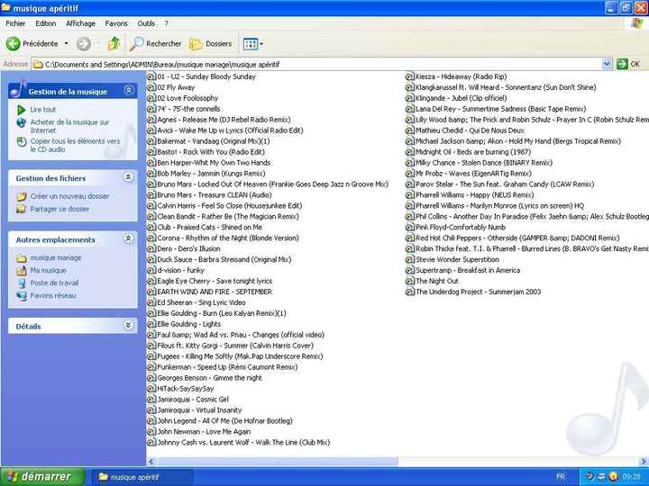Open the address bar dropdown arrow
This screenshot has height=486, width=649.
pyautogui.click(x=607, y=64)
